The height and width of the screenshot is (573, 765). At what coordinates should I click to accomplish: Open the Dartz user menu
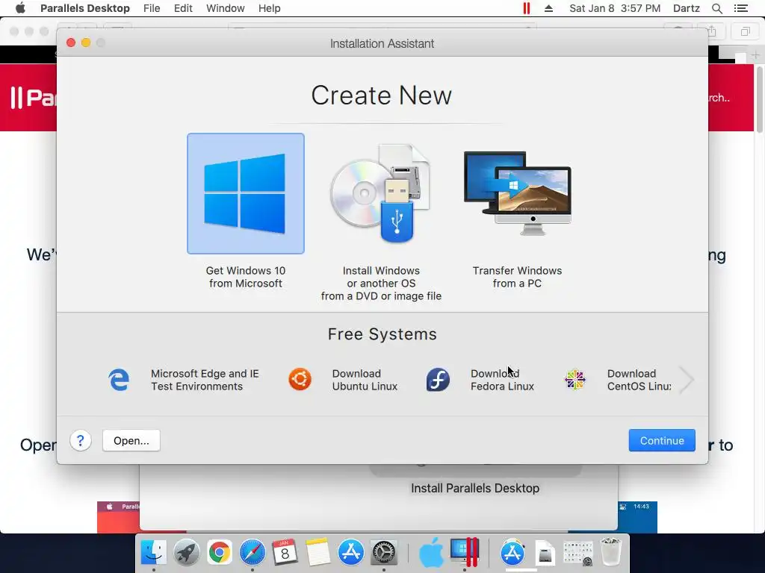[x=686, y=8]
